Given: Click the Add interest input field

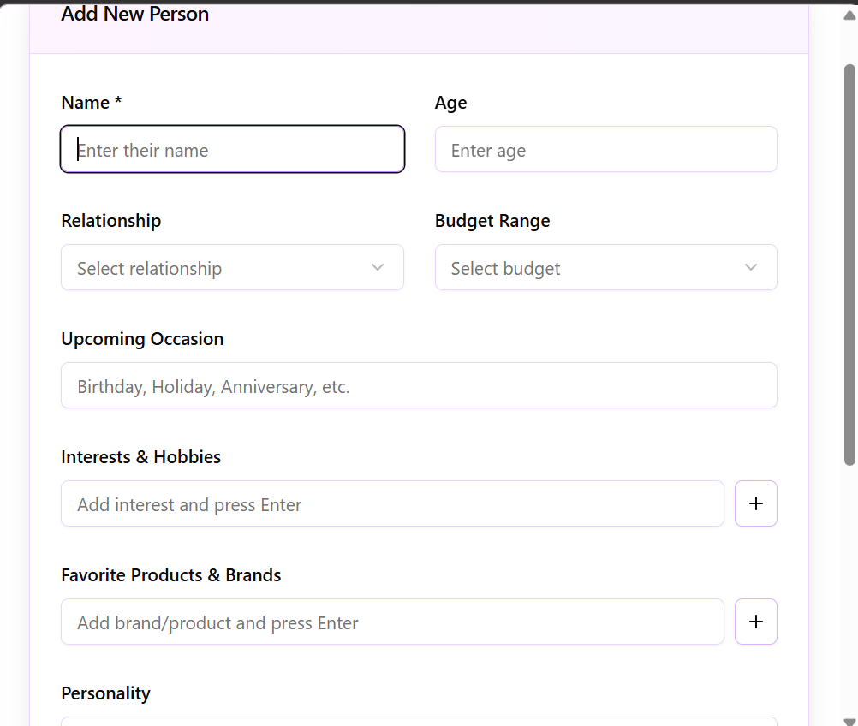Looking at the screenshot, I should 392,504.
